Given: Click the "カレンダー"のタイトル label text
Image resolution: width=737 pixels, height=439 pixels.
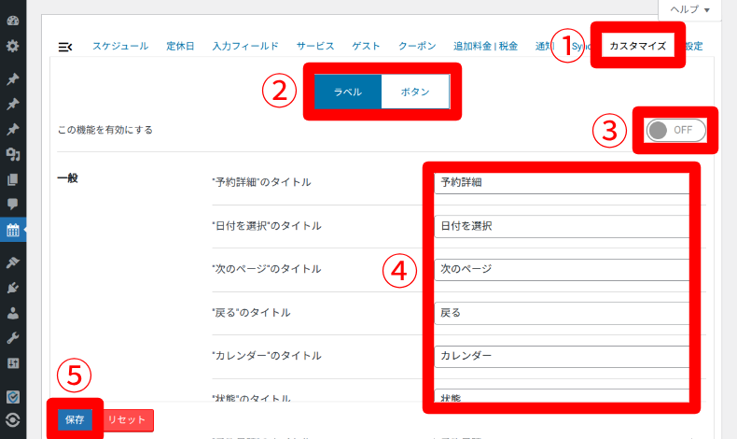Looking at the screenshot, I should point(267,356).
